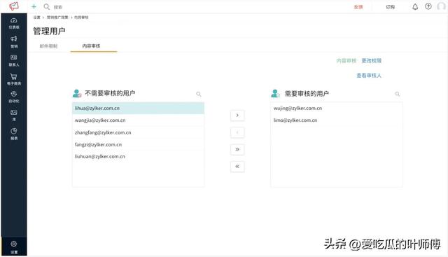Search the 需要审核的用户 list
Image resolution: width=448 pixels, height=257 pixels.
click(397, 94)
